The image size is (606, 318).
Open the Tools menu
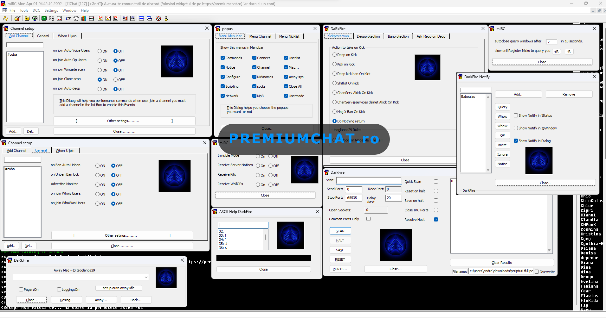coord(24,10)
